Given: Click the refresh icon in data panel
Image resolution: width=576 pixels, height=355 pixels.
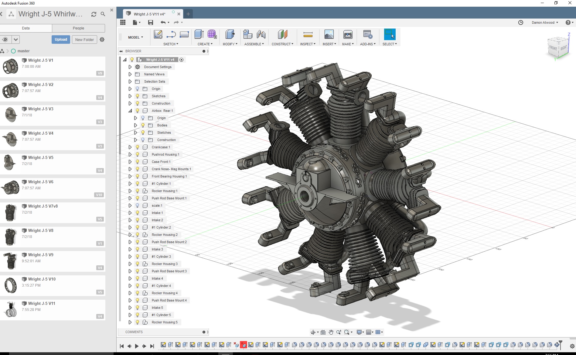Looking at the screenshot, I should 94,14.
